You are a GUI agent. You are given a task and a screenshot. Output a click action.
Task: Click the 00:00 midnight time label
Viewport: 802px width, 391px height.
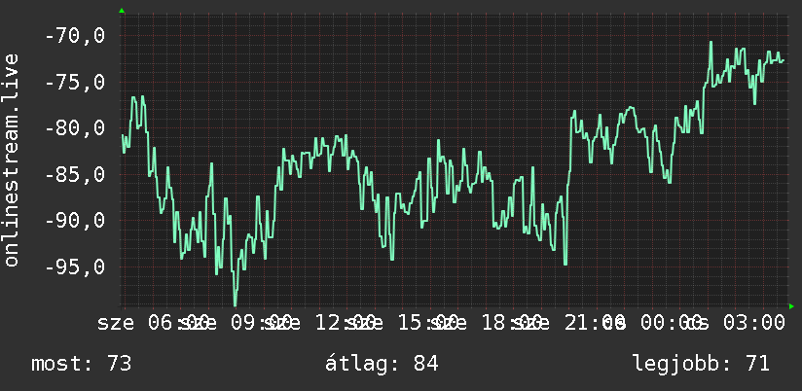674,323
